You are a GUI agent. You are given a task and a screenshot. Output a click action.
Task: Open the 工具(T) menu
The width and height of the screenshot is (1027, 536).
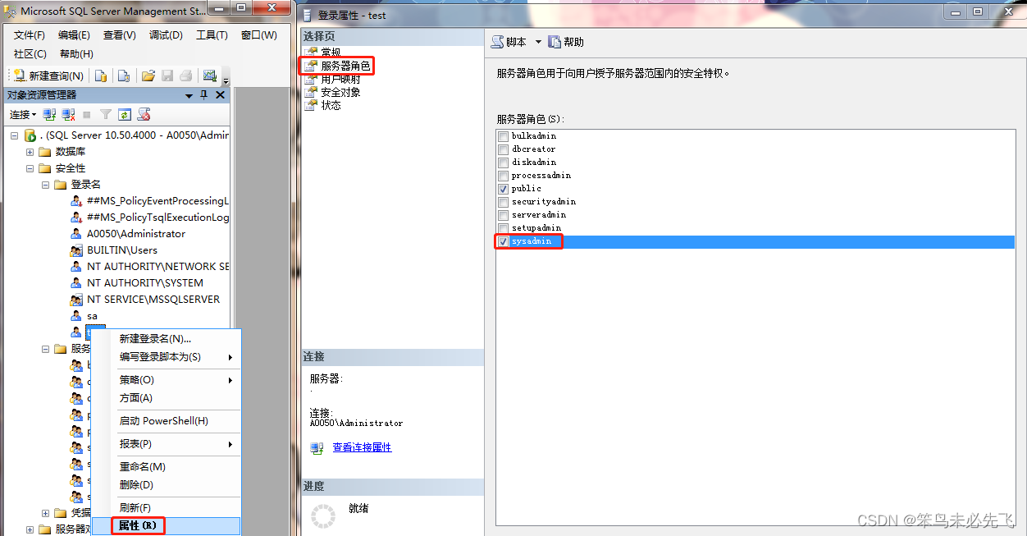[x=212, y=35]
